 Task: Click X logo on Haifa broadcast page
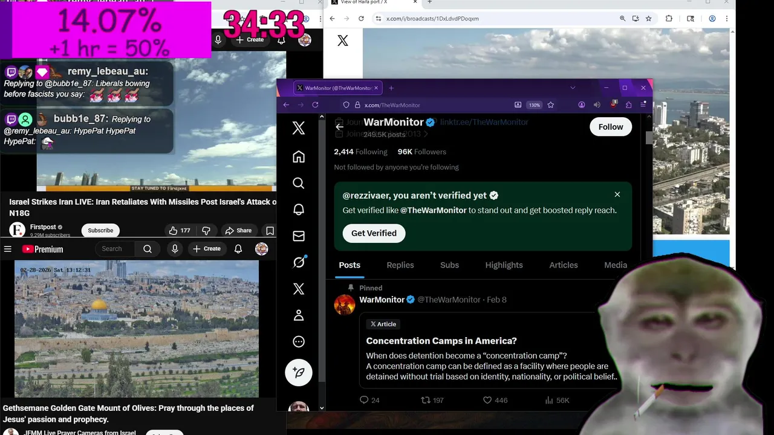[343, 40]
